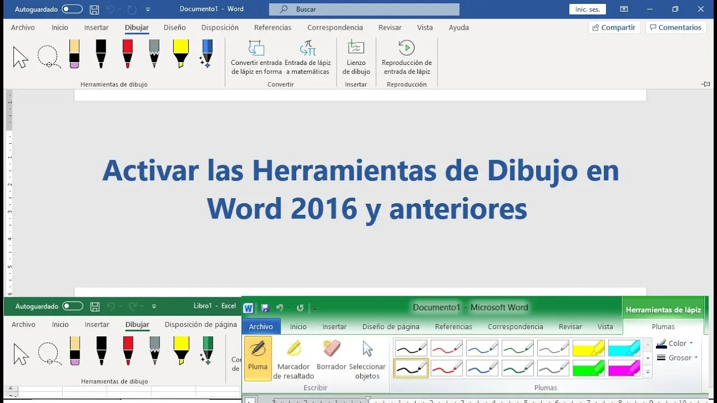Image resolution: width=717 pixels, height=403 pixels.
Task: Select the cursor tool in Word Dibujar ribbon
Action: 21,57
